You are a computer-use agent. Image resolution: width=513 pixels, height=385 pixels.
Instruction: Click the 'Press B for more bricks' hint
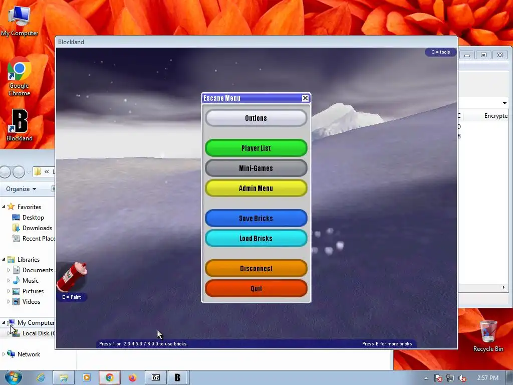pyautogui.click(x=387, y=344)
